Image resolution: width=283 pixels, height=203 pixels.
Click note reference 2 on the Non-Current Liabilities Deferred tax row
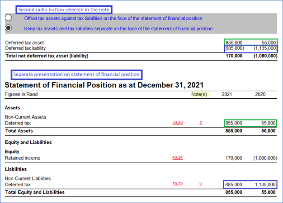(x=200, y=185)
